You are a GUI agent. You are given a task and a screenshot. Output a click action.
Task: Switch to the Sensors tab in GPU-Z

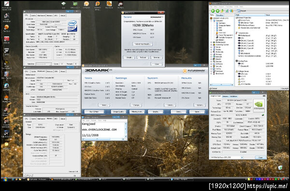pyautogui.click(x=225, y=96)
